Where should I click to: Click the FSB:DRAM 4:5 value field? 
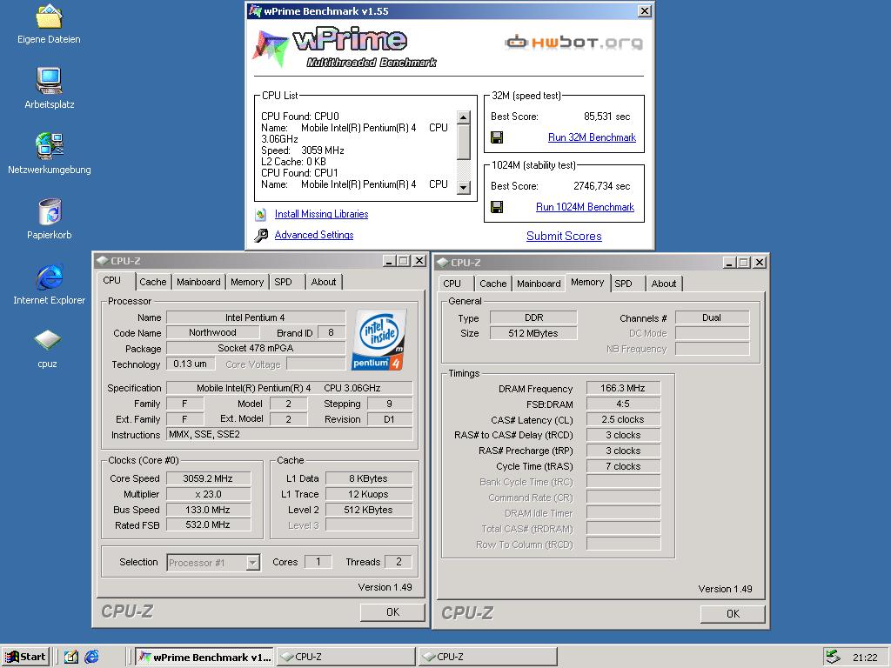623,404
